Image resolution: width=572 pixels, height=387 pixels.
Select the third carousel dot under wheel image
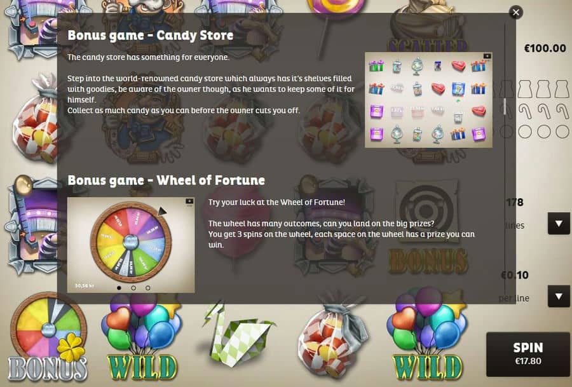point(147,288)
